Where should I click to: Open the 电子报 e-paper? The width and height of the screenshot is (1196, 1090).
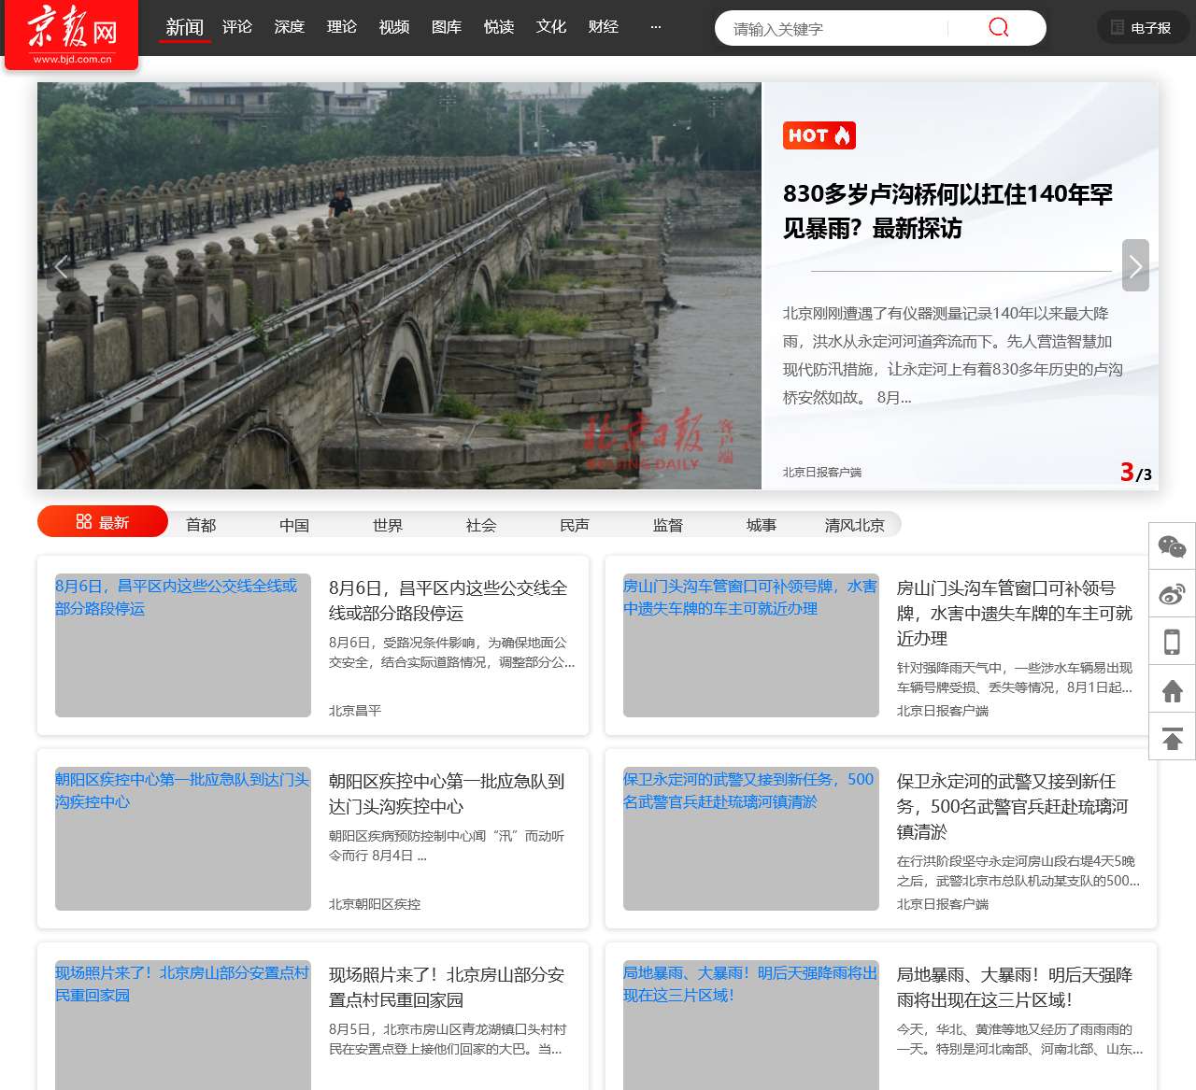point(1142,27)
